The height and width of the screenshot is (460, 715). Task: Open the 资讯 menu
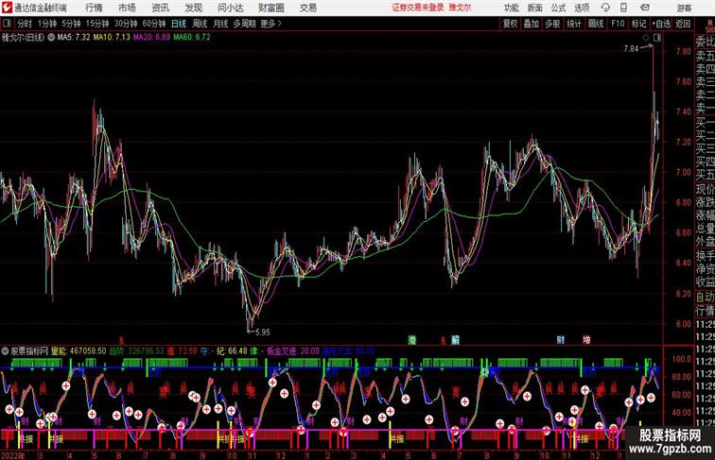[160, 8]
